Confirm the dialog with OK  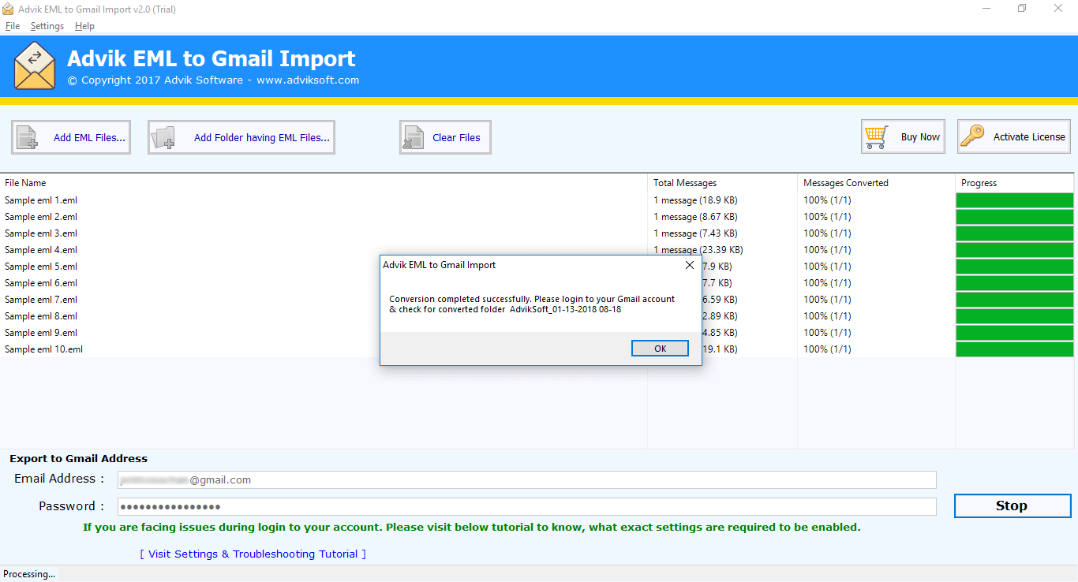pos(660,349)
